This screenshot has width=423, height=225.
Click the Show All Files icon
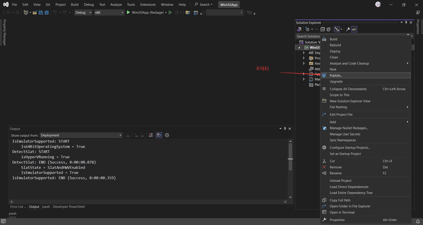pos(328,29)
